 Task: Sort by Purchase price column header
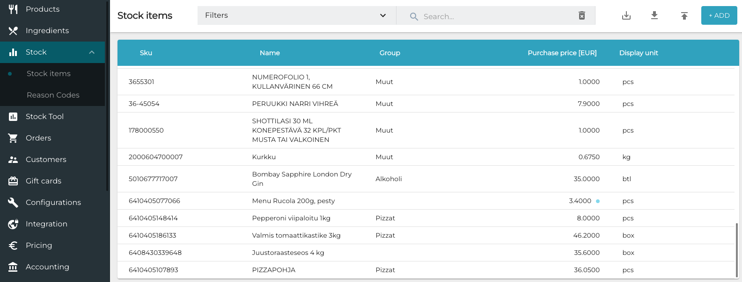(562, 53)
